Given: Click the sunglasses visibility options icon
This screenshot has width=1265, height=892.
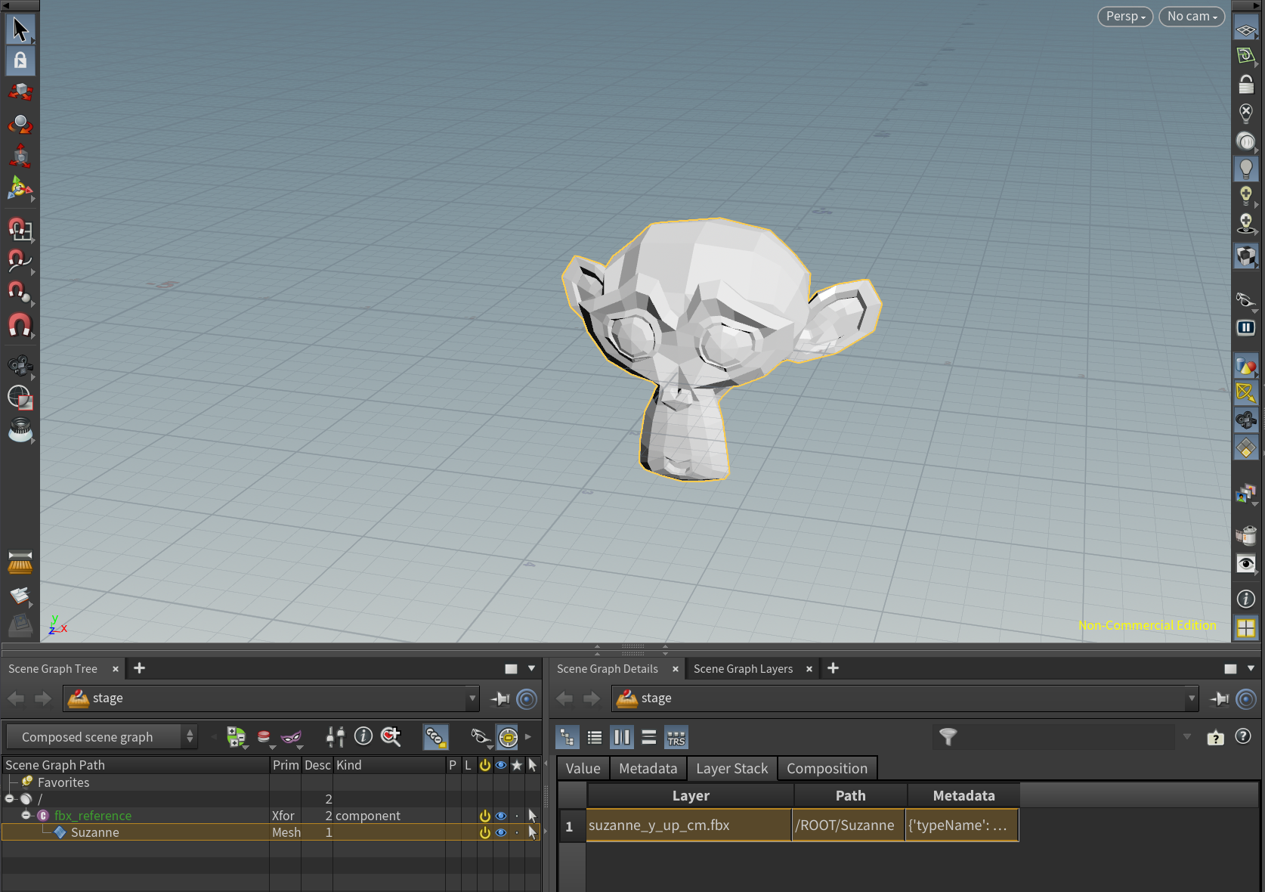Looking at the screenshot, I should click(481, 737).
